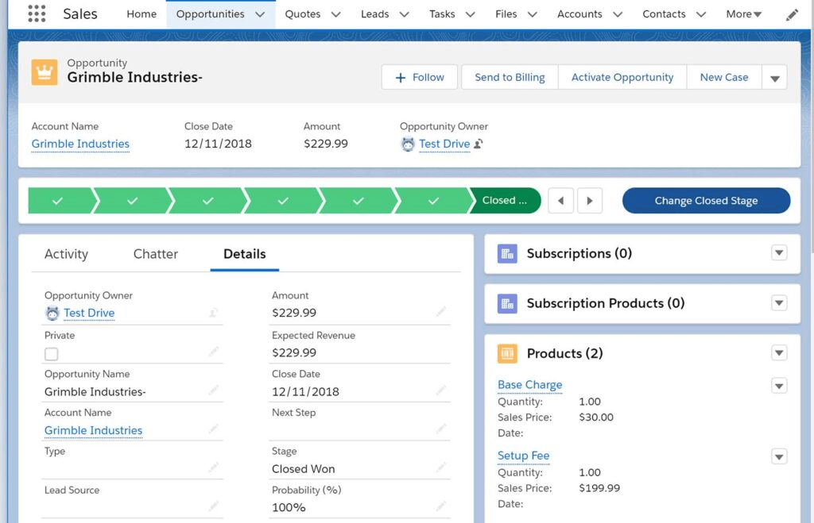Click the Subscriptions related list icon
Image resolution: width=814 pixels, height=523 pixels.
506,252
